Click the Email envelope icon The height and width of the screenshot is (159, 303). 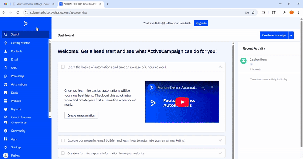[6, 59]
